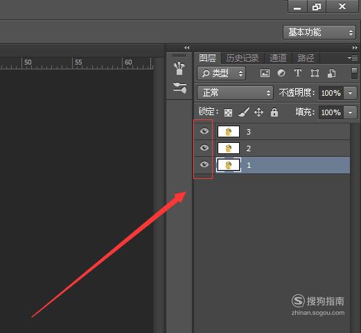361x333 pixels.
Task: Lock image pixels brush icon
Action: point(244,112)
